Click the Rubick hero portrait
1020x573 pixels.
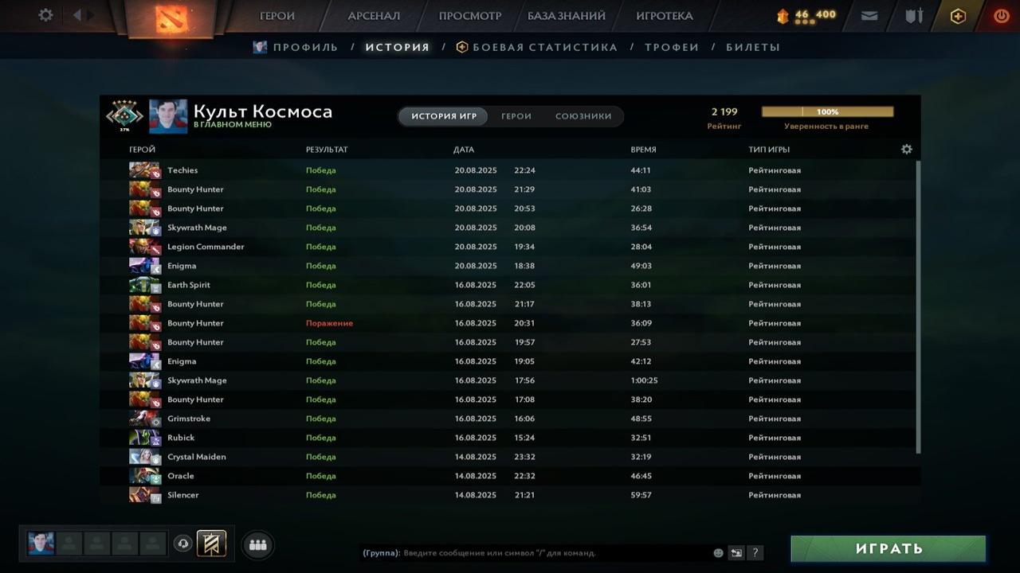[144, 438]
